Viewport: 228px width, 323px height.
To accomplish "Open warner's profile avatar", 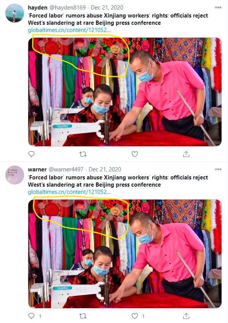I will 14,175.
